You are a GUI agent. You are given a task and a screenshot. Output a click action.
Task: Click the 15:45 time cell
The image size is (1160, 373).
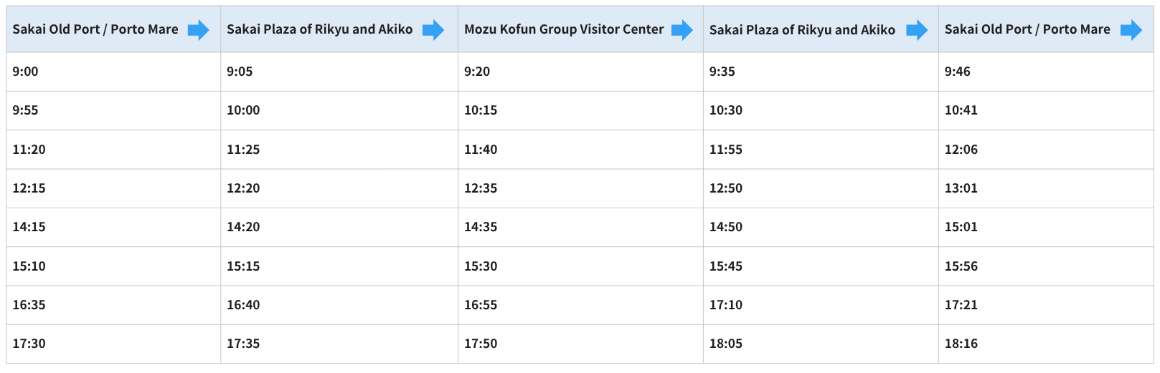pyautogui.click(x=821, y=266)
